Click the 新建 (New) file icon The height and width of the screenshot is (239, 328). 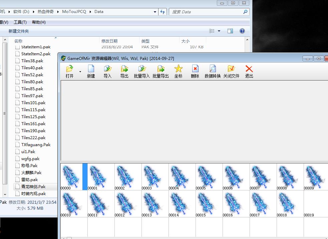coord(91,69)
